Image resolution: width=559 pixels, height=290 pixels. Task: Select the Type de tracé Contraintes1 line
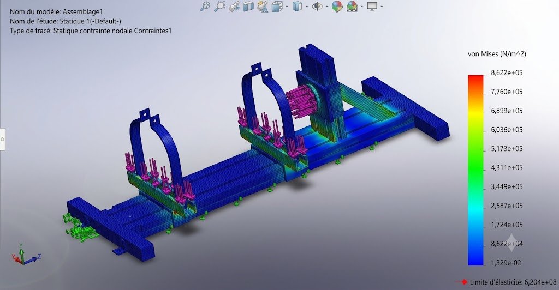pyautogui.click(x=91, y=31)
